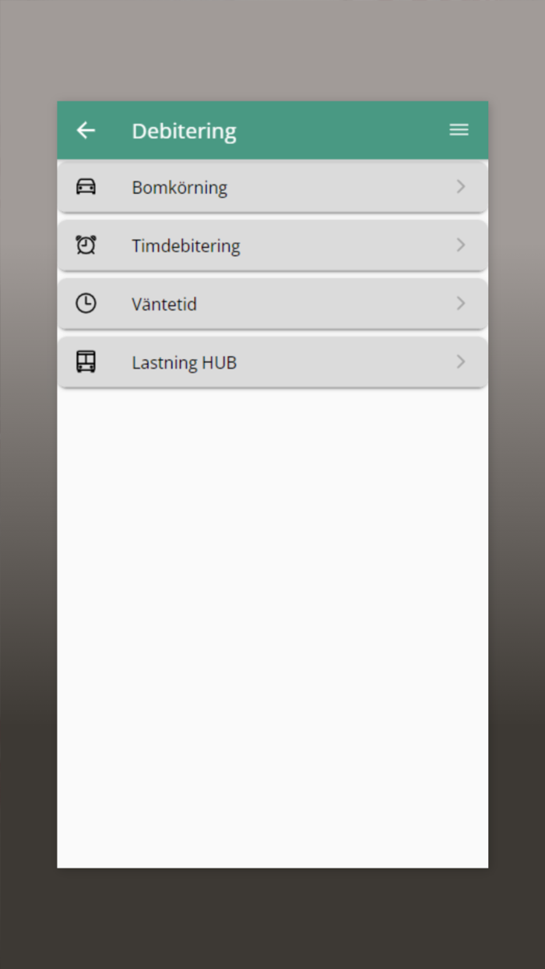This screenshot has height=969, width=545.
Task: Click the alarm clock icon beside Timdebitering
Action: point(86,245)
